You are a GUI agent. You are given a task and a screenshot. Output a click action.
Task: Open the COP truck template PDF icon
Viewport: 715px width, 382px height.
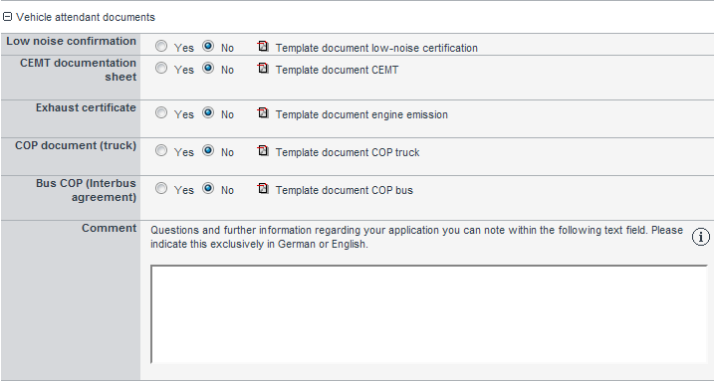pos(263,150)
